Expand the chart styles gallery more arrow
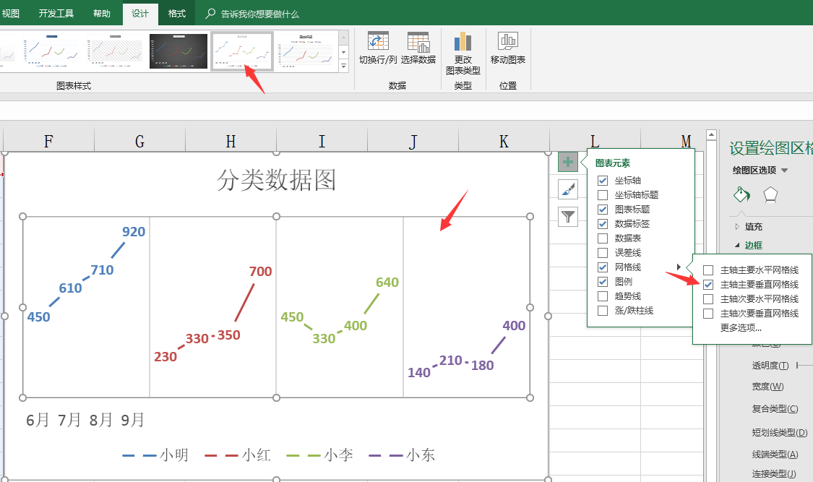Image resolution: width=813 pixels, height=482 pixels. [343, 66]
